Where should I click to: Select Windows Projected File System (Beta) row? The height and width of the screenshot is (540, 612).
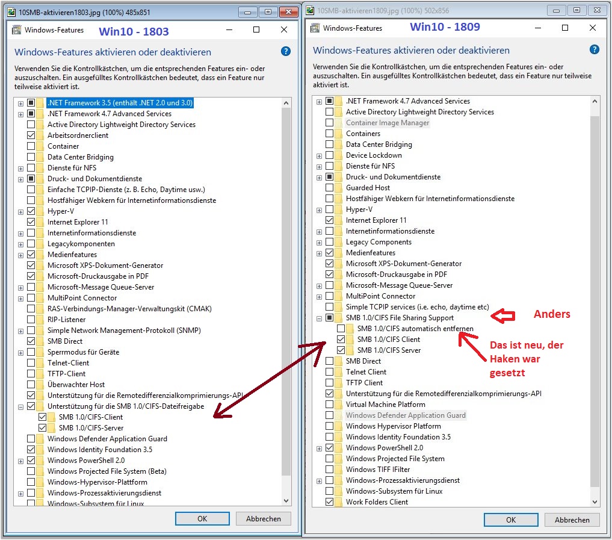(107, 471)
